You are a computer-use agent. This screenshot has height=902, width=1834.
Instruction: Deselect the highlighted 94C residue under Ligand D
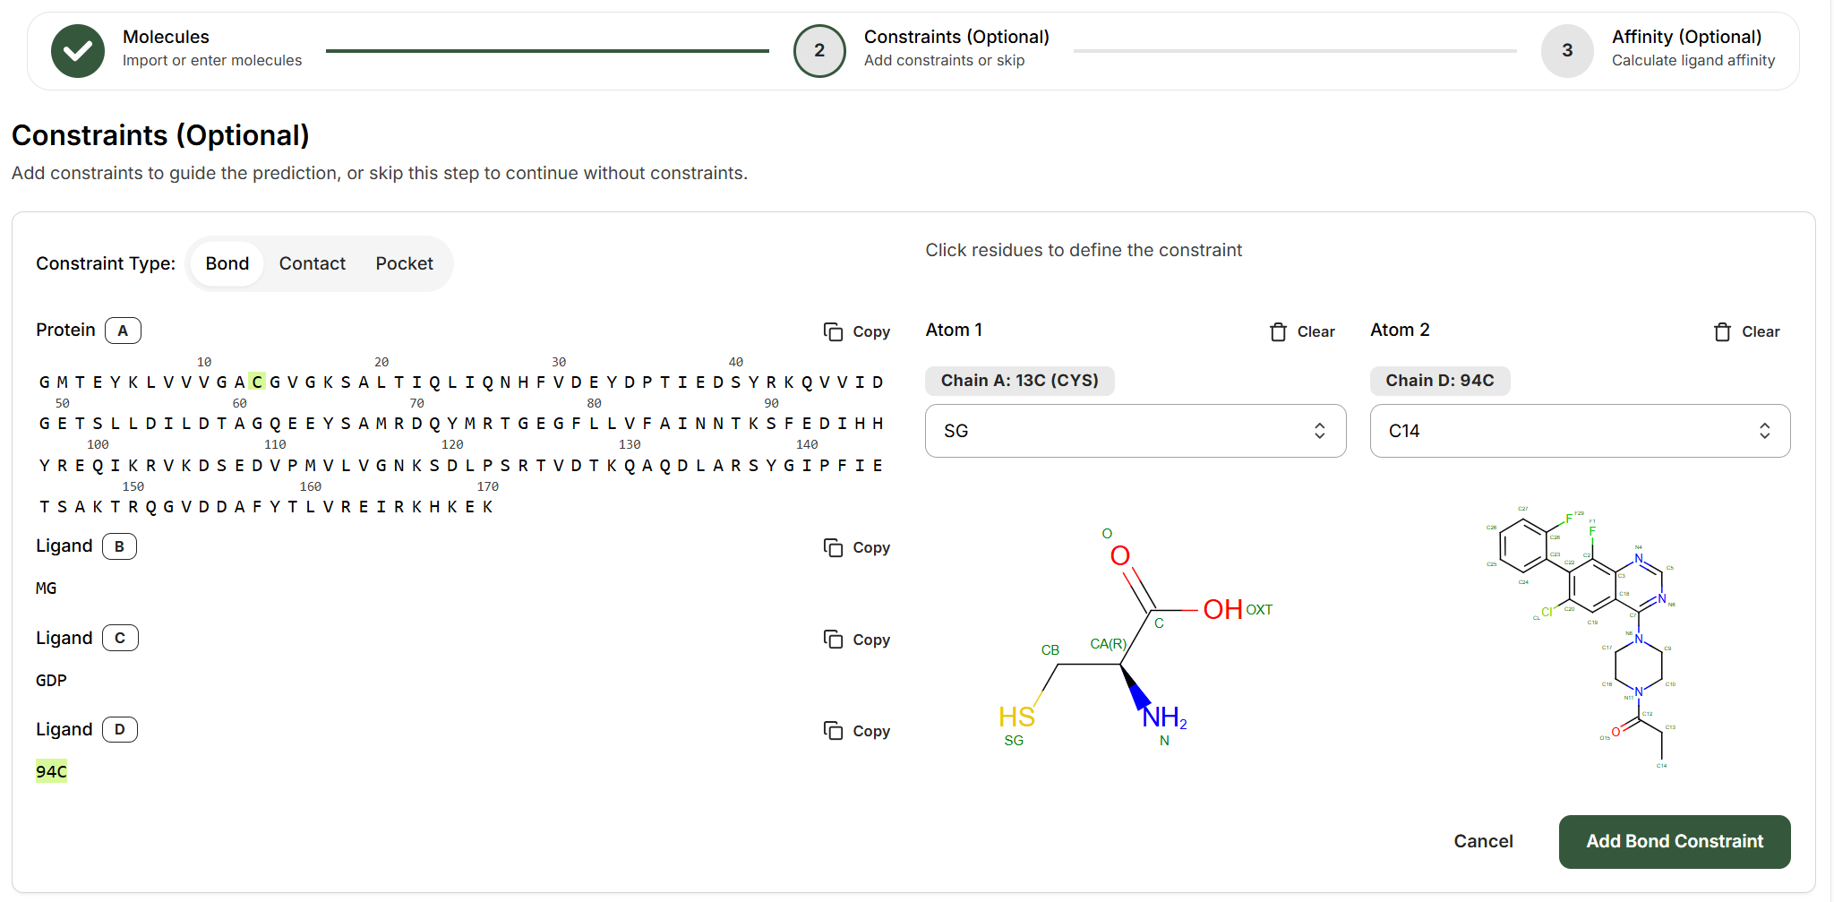point(51,770)
